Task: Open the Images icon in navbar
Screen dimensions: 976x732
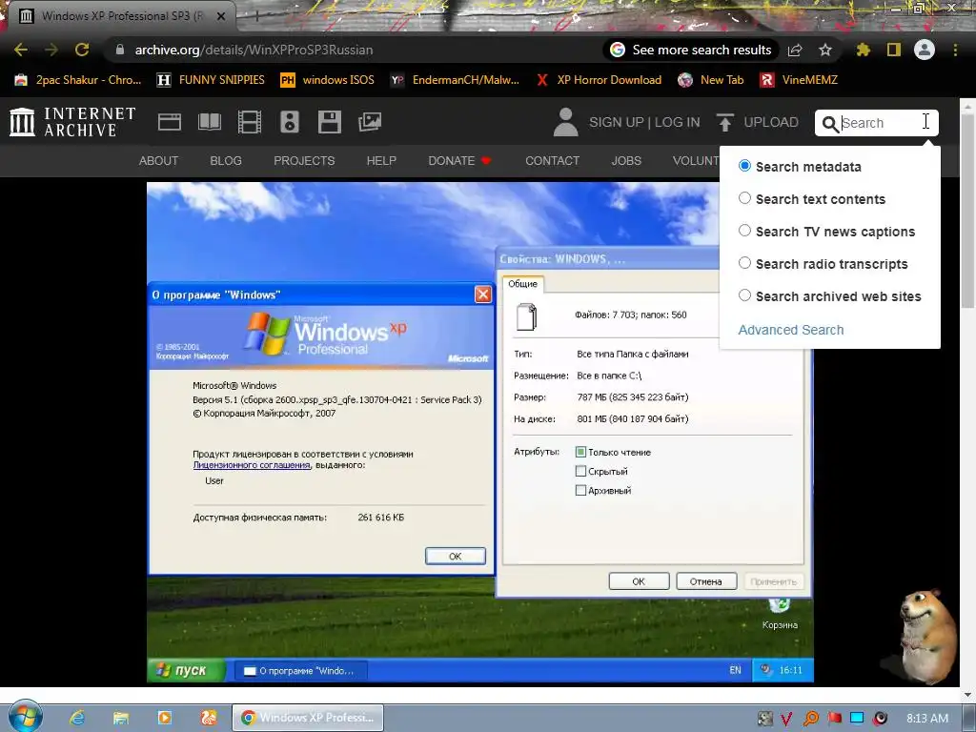Action: [x=370, y=122]
